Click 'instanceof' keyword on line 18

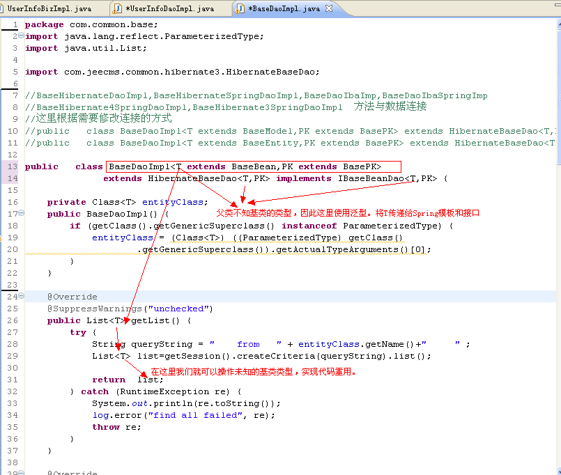click(x=309, y=226)
